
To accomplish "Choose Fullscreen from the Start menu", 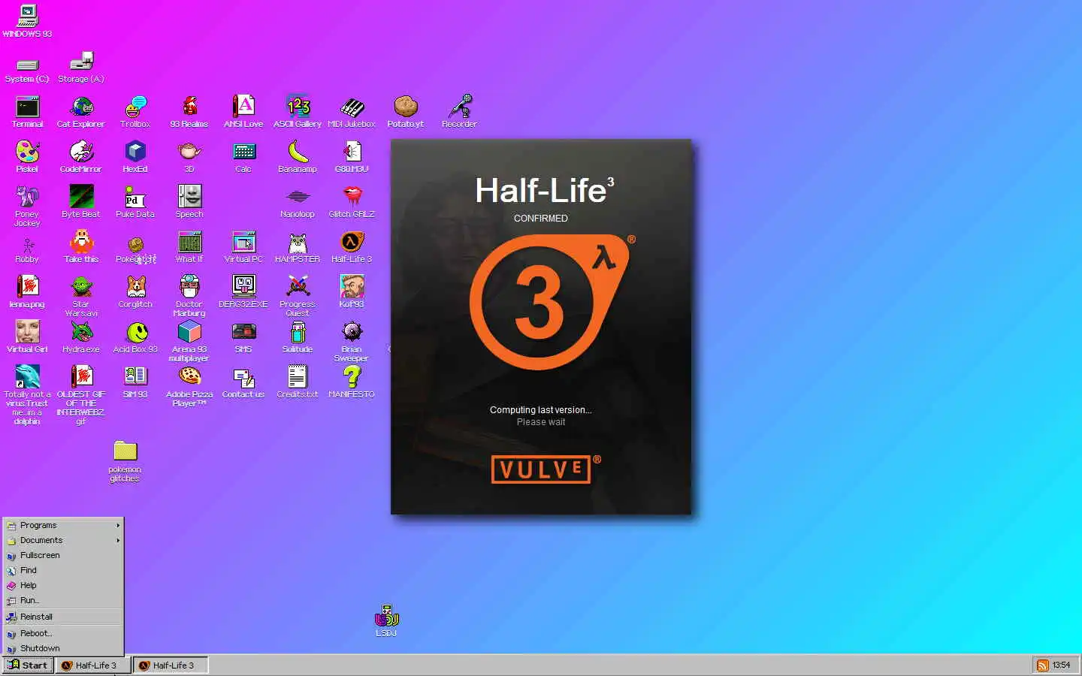I will coord(63,555).
